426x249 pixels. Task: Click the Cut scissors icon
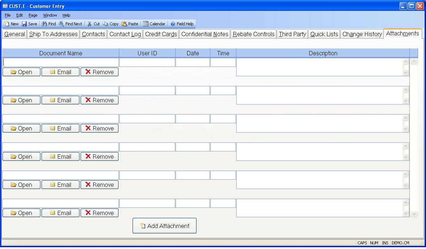point(90,24)
